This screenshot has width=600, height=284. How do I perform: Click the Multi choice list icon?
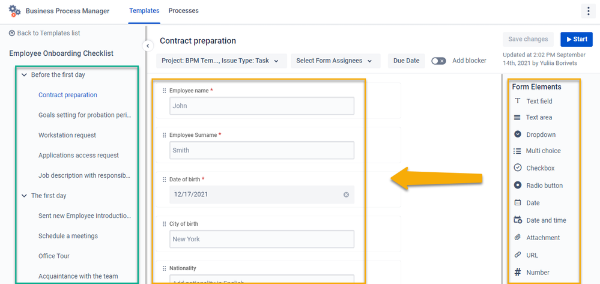point(517,151)
